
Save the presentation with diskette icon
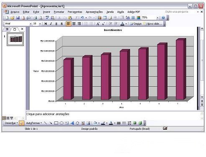[18, 18]
